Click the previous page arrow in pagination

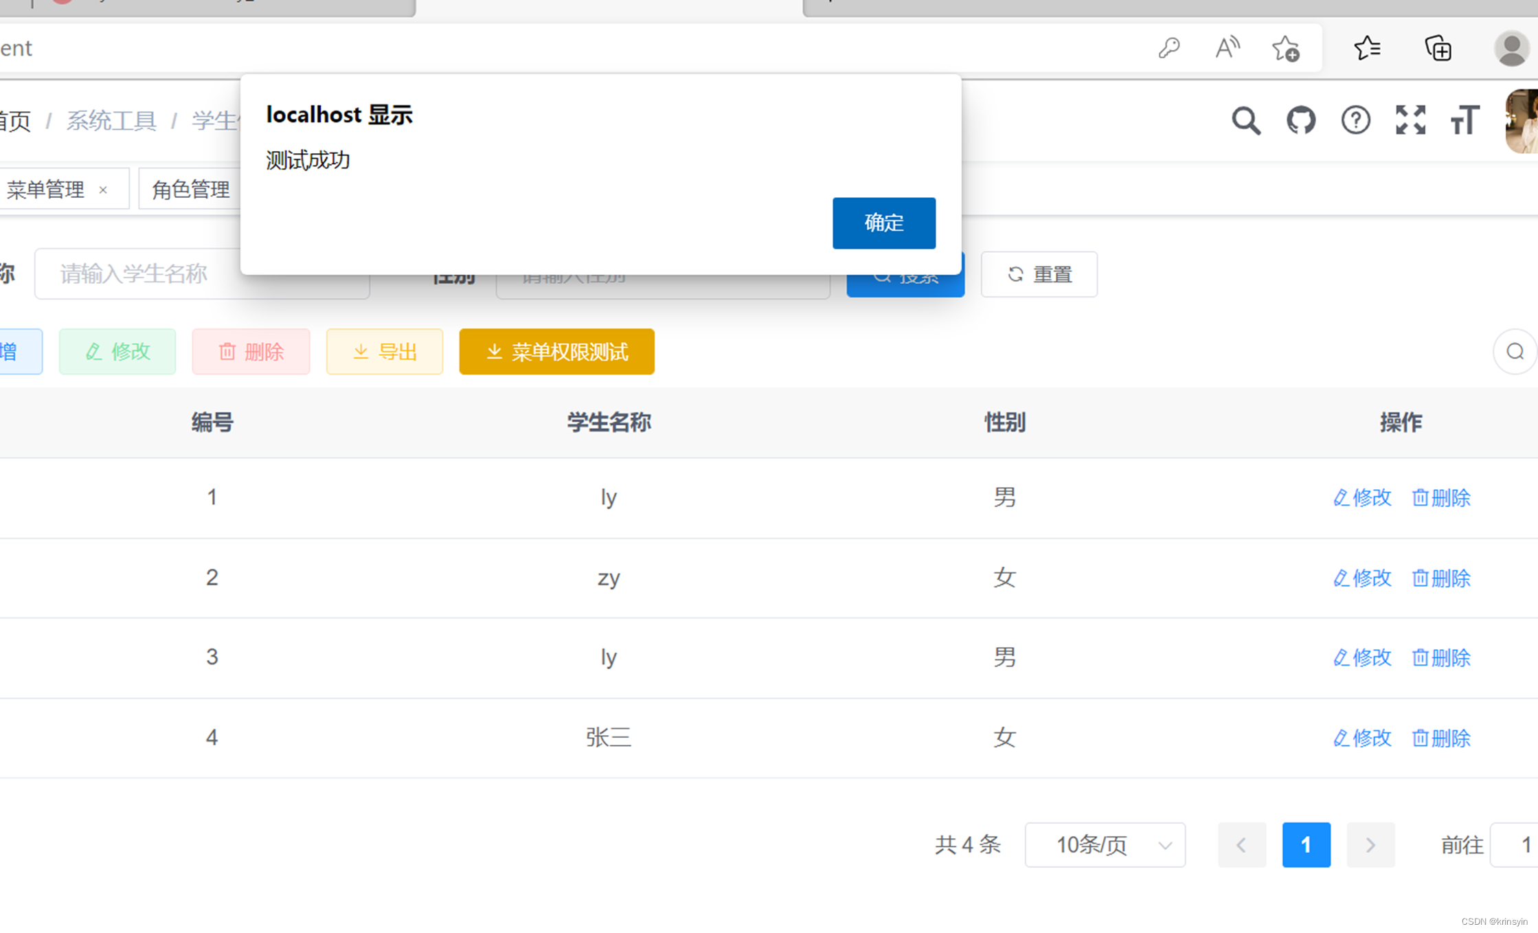(1241, 845)
